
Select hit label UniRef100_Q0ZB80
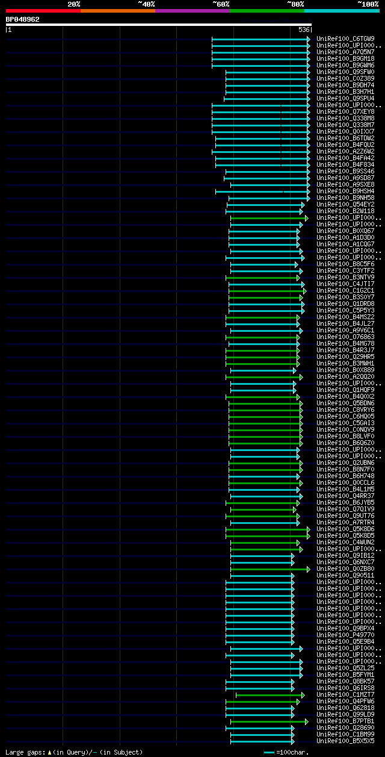[x=346, y=569]
